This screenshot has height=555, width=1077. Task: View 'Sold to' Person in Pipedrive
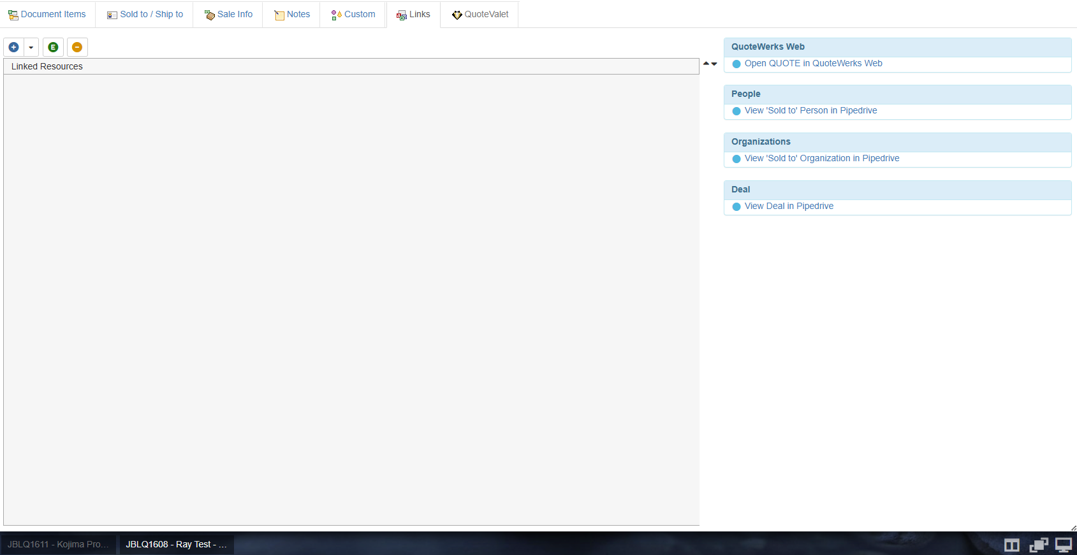[x=810, y=110]
